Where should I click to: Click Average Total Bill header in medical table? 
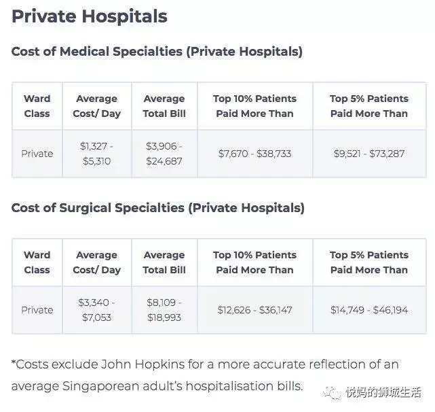164,106
